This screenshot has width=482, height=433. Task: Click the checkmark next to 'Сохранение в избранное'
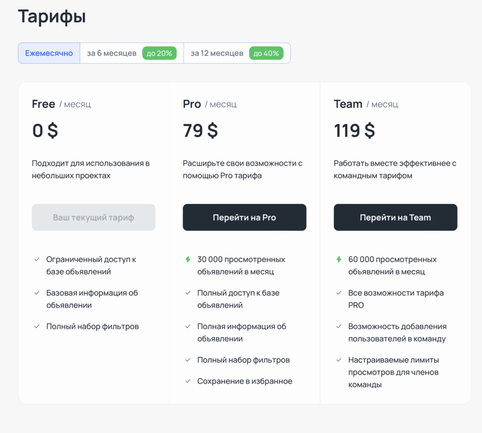pos(187,381)
